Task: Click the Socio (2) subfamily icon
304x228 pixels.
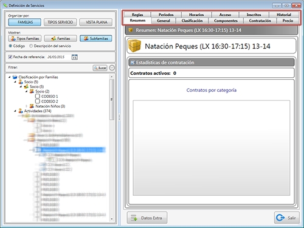Action: [x=32, y=91]
